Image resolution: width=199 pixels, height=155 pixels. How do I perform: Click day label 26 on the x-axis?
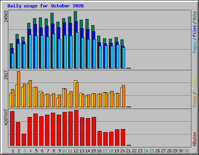pyautogui.click(x=157, y=151)
